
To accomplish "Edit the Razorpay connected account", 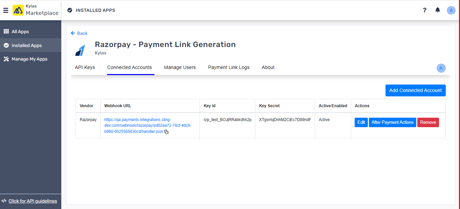I will pyautogui.click(x=361, y=122).
